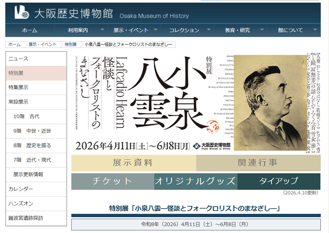Expand the 利用案内 dropdown arrow
This screenshot has height=233, width=329.
[103, 30]
